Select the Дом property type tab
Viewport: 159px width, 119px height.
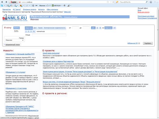[35, 28]
